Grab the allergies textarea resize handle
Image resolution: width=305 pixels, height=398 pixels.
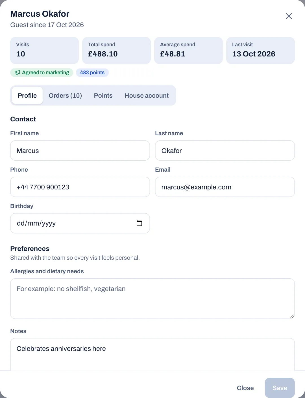point(292,316)
